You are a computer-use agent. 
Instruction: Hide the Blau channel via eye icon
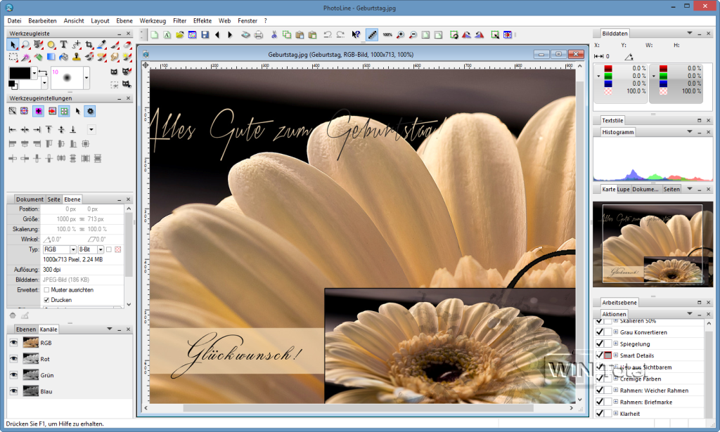(x=14, y=391)
